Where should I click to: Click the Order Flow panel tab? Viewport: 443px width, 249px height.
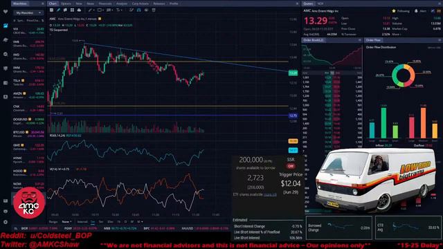[373, 40]
